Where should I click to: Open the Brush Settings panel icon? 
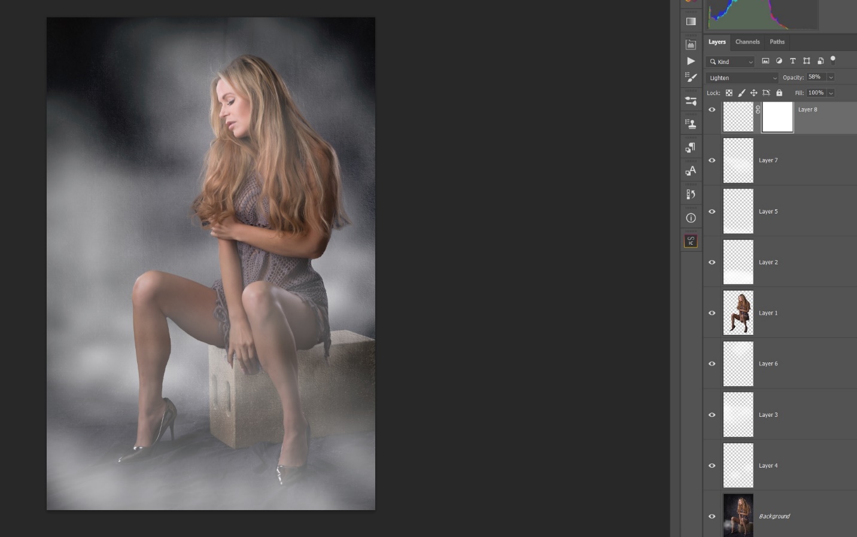(x=691, y=78)
